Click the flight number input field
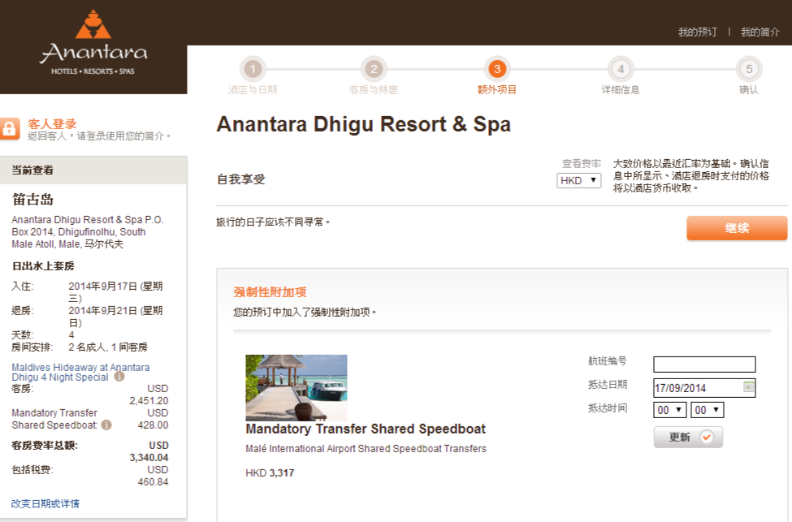 coord(704,365)
